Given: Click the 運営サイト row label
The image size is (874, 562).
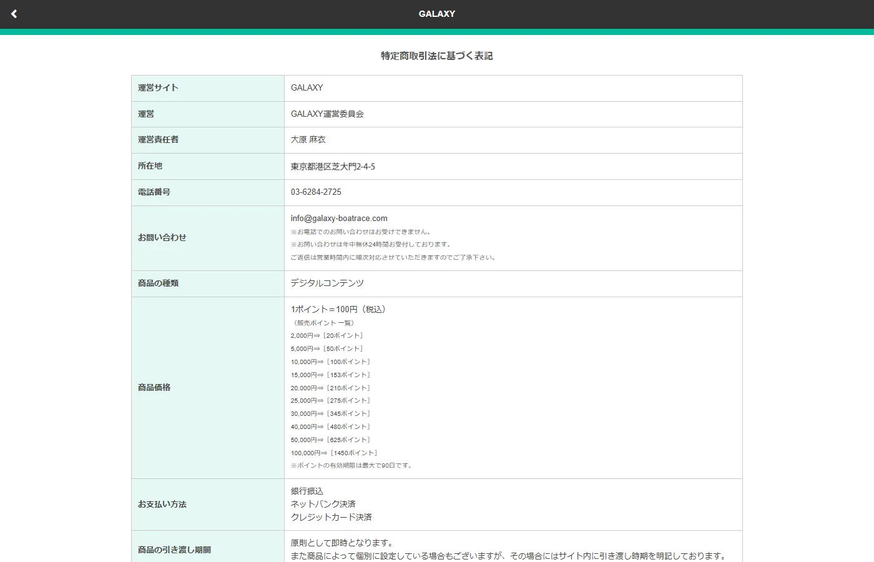Looking at the screenshot, I should point(158,88).
